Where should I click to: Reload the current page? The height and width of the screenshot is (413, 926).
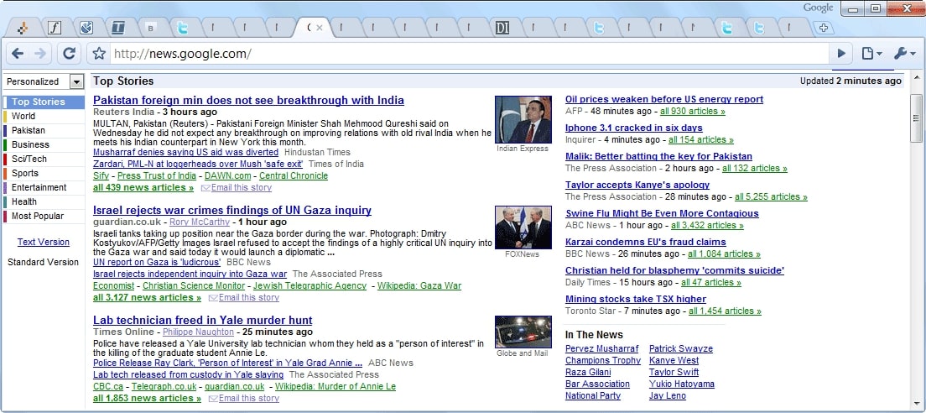[70, 54]
